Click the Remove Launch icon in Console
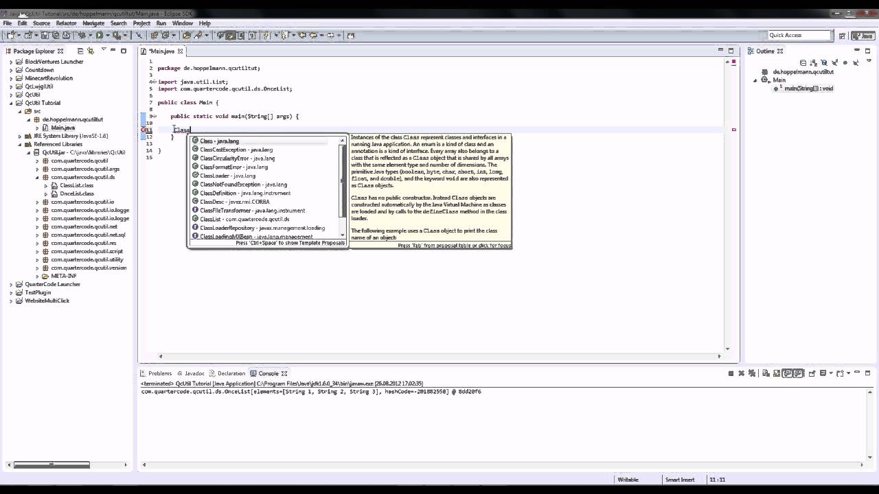879x494 pixels. [x=742, y=373]
